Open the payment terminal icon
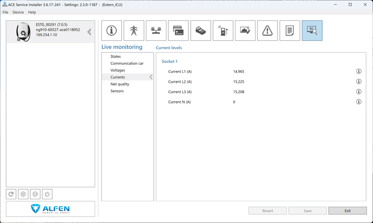Image resolution: width=373 pixels, height=223 pixels. [x=201, y=31]
